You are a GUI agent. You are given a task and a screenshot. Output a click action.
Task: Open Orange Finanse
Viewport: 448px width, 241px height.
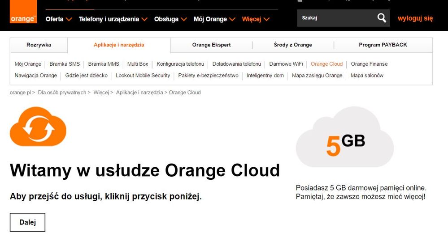point(369,64)
